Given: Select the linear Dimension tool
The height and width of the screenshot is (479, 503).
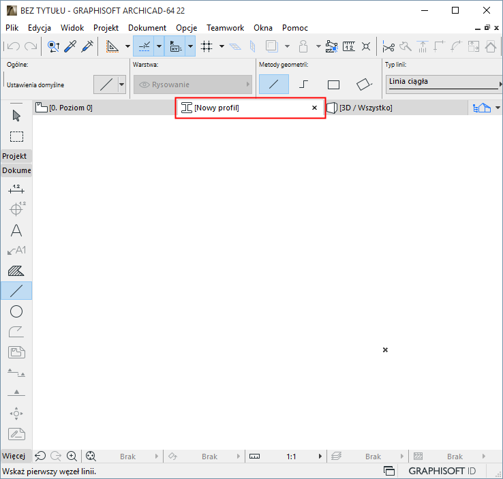Looking at the screenshot, I should [x=16, y=189].
